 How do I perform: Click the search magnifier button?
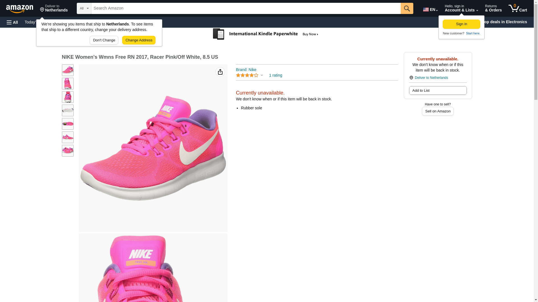[x=407, y=8]
